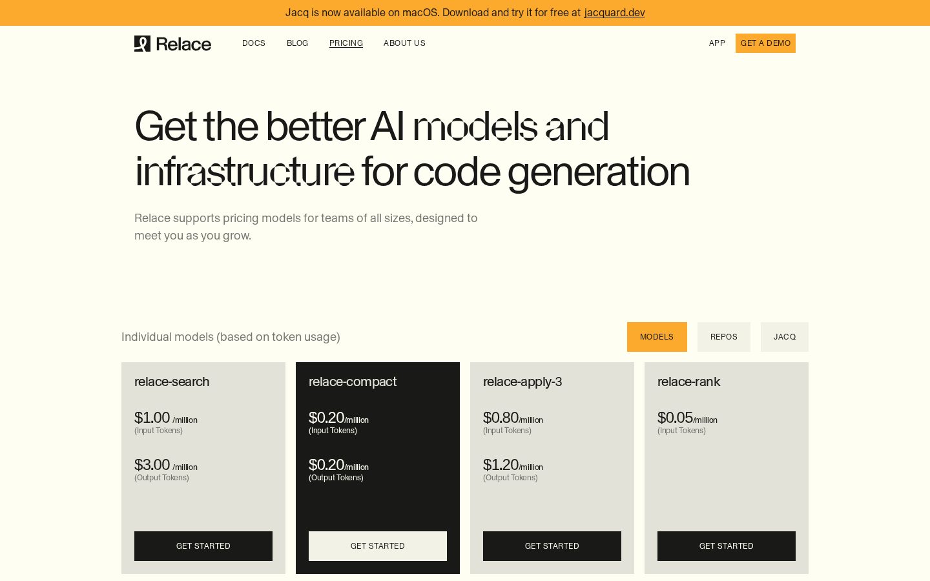Click the $1.20 output token price
930x581 pixels.
pos(501,465)
